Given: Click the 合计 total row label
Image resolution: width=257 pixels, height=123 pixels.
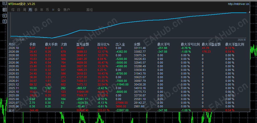Looking at the screenshot, I should [11, 110].
